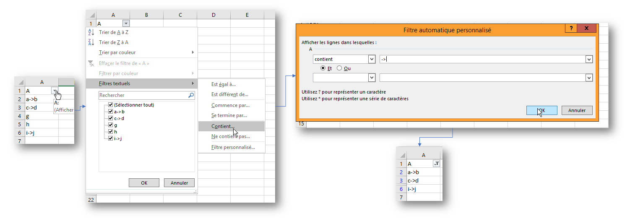
Task: Click the clear filter funnel icon
Action: [91, 63]
